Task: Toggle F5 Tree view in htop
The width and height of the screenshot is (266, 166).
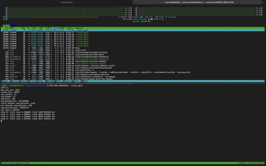Action: coord(41,81)
